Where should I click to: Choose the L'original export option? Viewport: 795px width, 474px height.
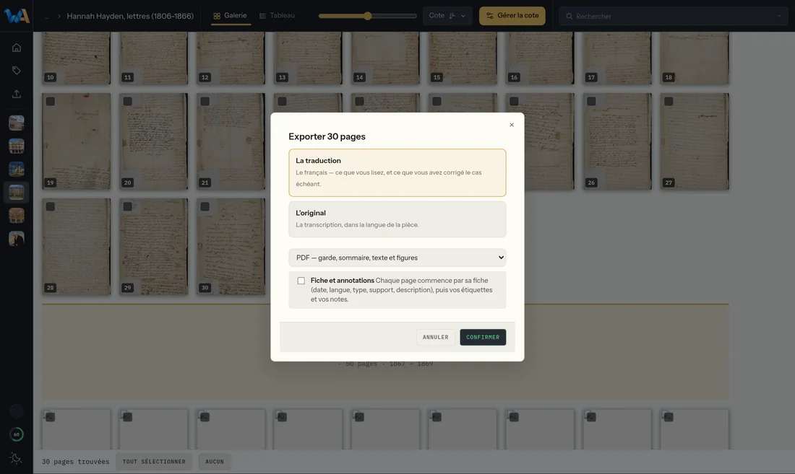pyautogui.click(x=397, y=219)
